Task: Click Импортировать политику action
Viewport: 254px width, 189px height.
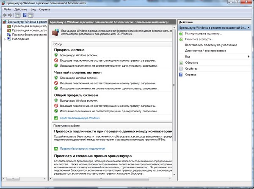Action: pos(203,34)
